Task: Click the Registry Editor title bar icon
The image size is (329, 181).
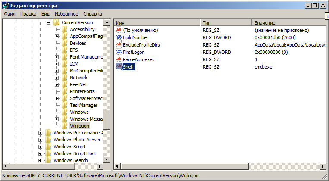Action: (x=5, y=5)
